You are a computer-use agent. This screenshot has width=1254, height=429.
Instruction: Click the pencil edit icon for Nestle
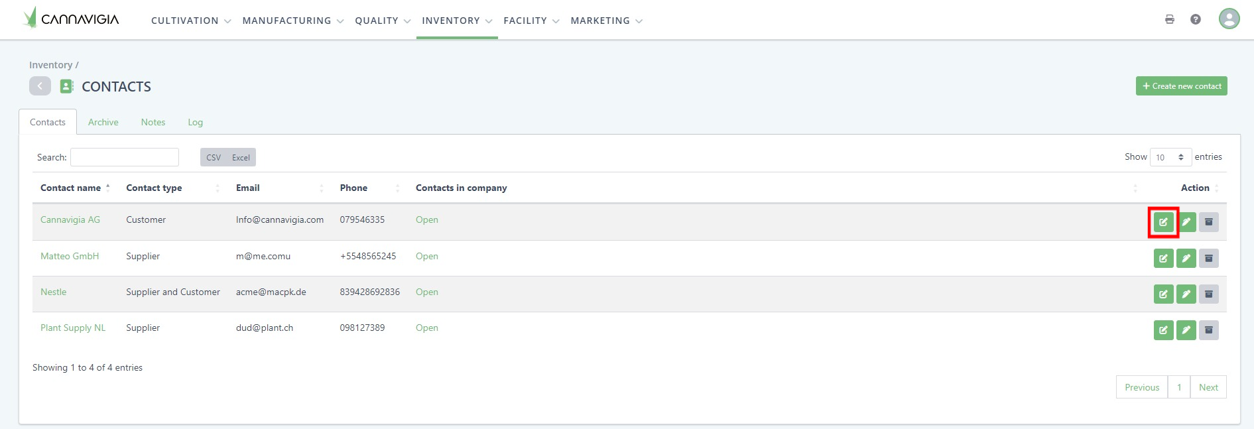1186,294
